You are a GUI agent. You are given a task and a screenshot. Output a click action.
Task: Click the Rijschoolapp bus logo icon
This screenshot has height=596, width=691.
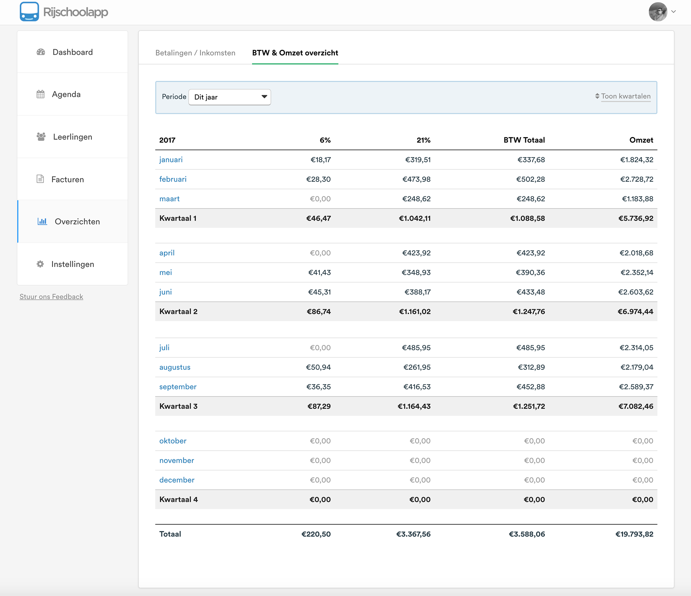coord(29,12)
